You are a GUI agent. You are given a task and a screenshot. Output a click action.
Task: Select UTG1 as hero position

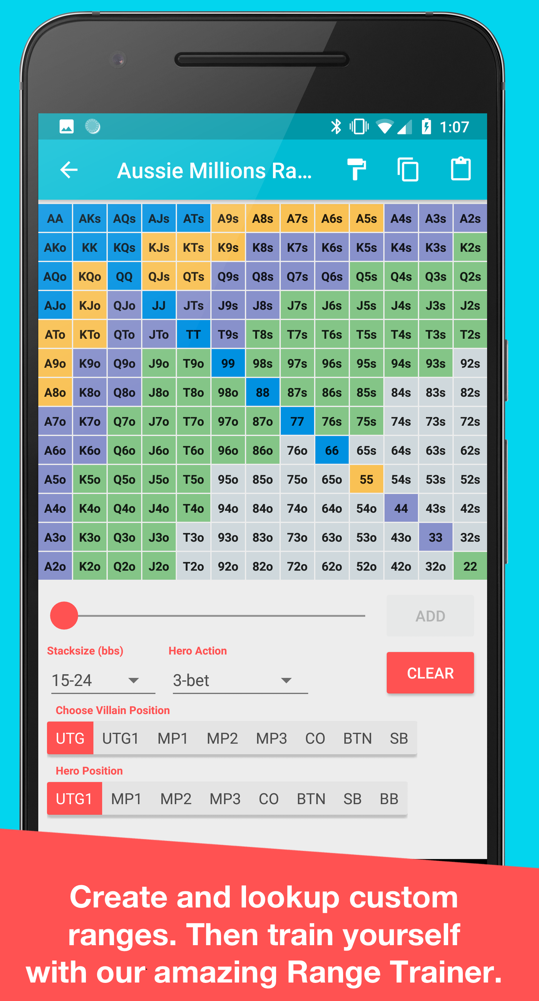(x=74, y=798)
